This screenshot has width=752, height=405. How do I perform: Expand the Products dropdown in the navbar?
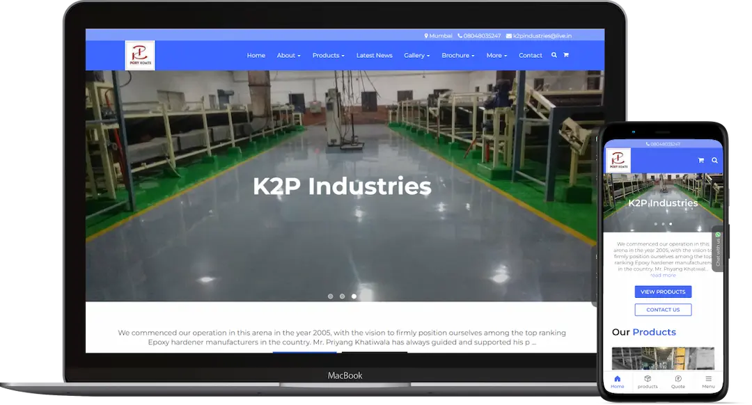pyautogui.click(x=329, y=56)
